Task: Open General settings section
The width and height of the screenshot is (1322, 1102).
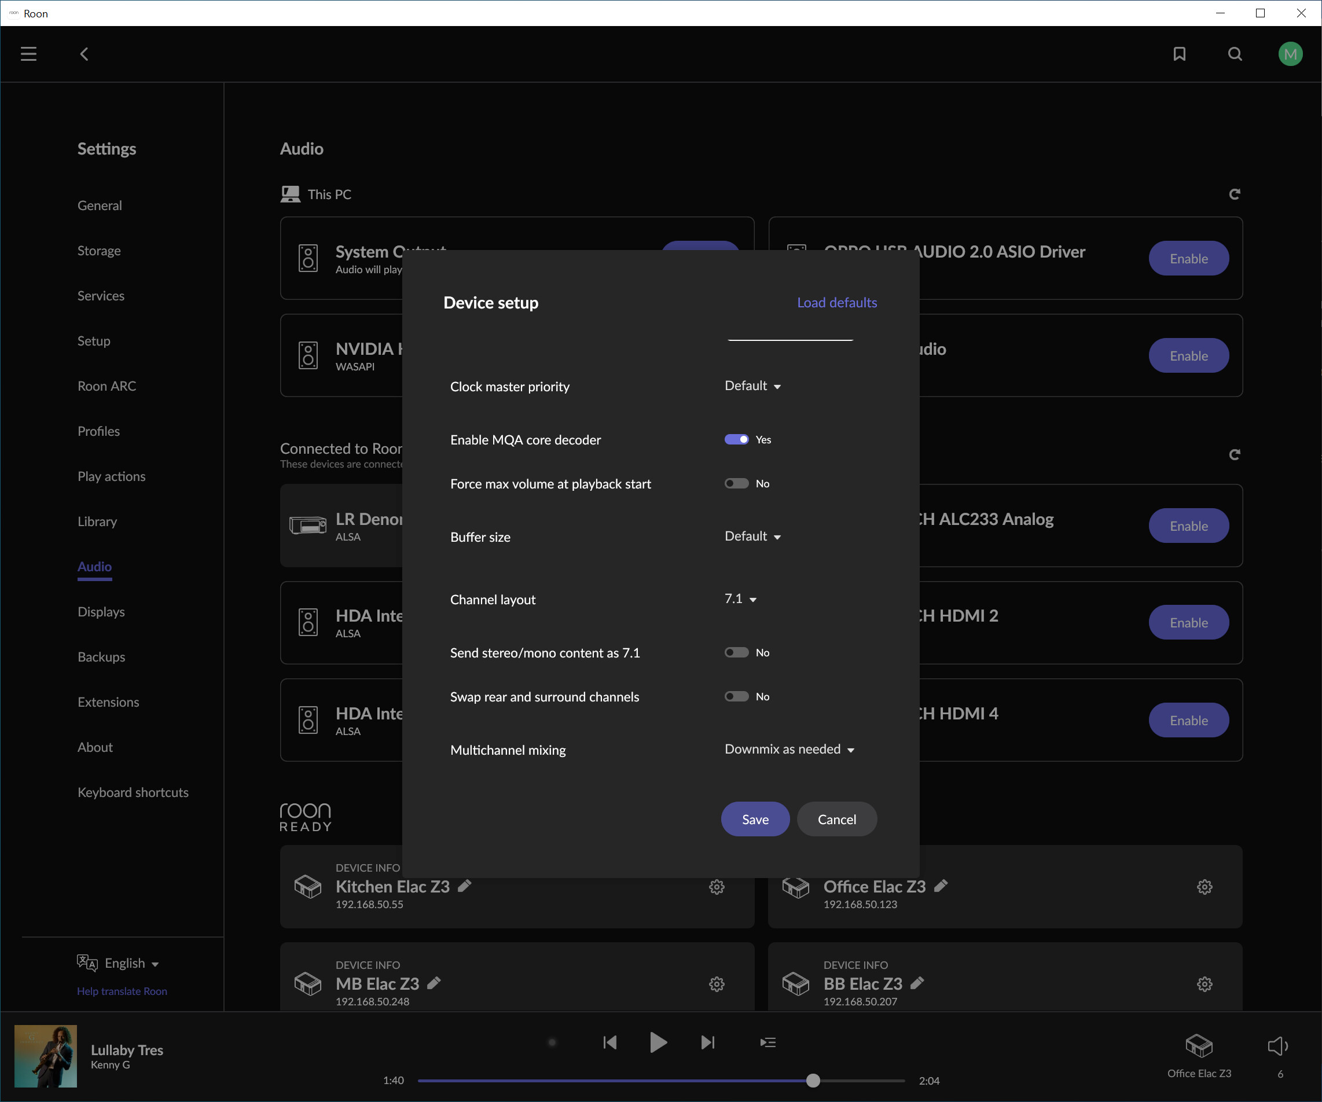Action: (x=100, y=205)
